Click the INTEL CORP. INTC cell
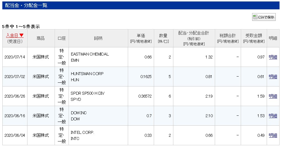 coord(83,135)
